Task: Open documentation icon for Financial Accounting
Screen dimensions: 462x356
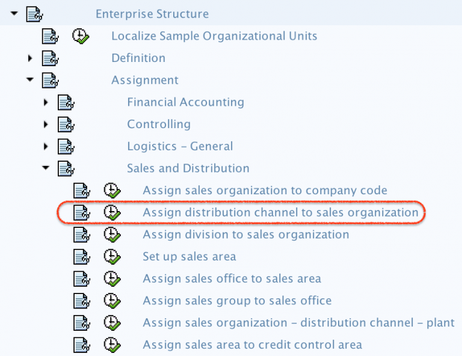Action: point(66,102)
